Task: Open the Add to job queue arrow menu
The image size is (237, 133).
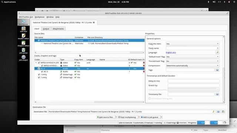Action: click(161, 117)
